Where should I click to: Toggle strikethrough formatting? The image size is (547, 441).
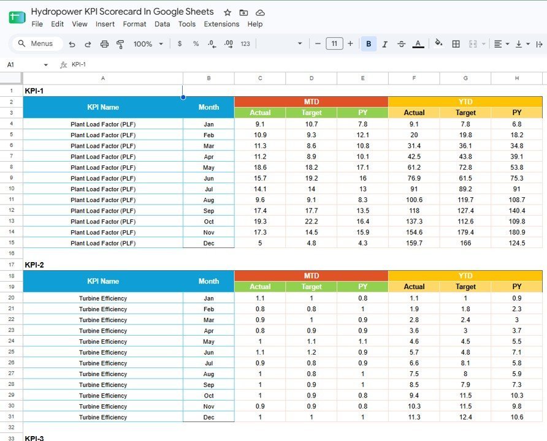[402, 44]
